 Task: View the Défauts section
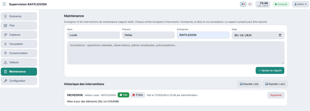[19, 62]
